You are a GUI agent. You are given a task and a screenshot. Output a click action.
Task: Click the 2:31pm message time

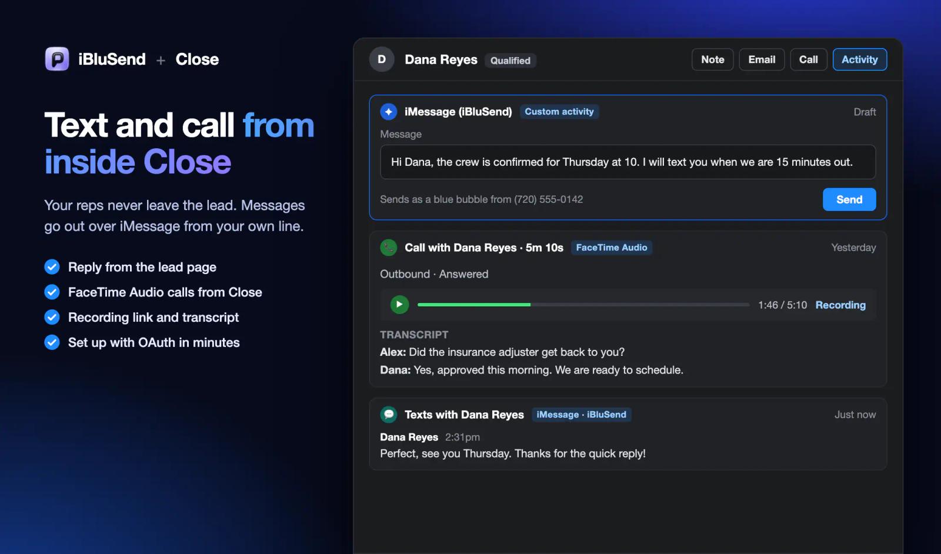click(462, 437)
